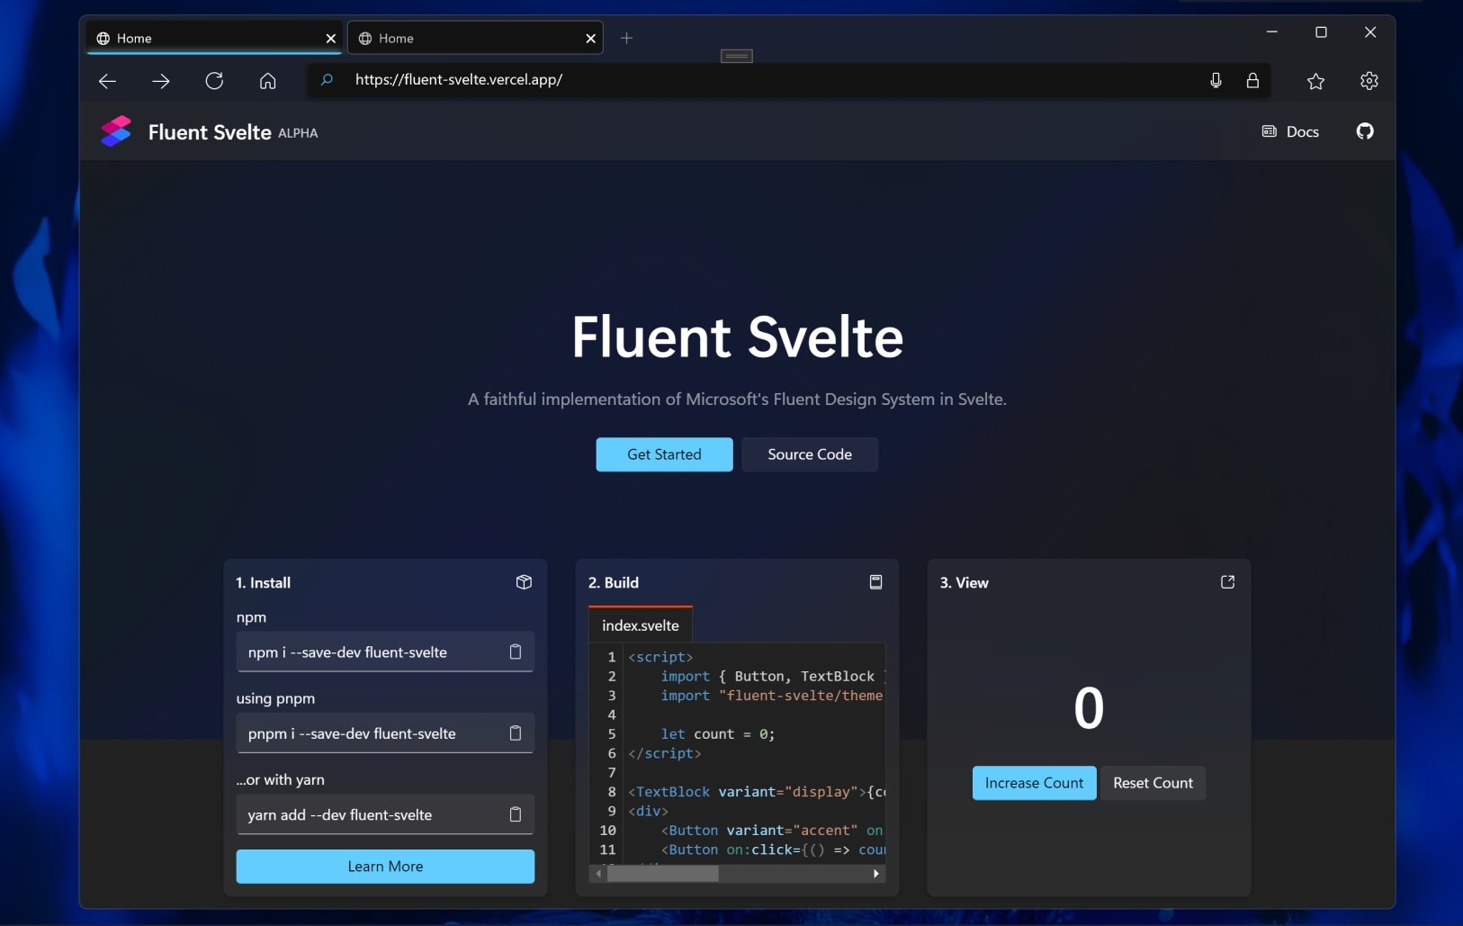The height and width of the screenshot is (926, 1463).
Task: Open the GitHub icon in the site header
Action: pyautogui.click(x=1365, y=131)
